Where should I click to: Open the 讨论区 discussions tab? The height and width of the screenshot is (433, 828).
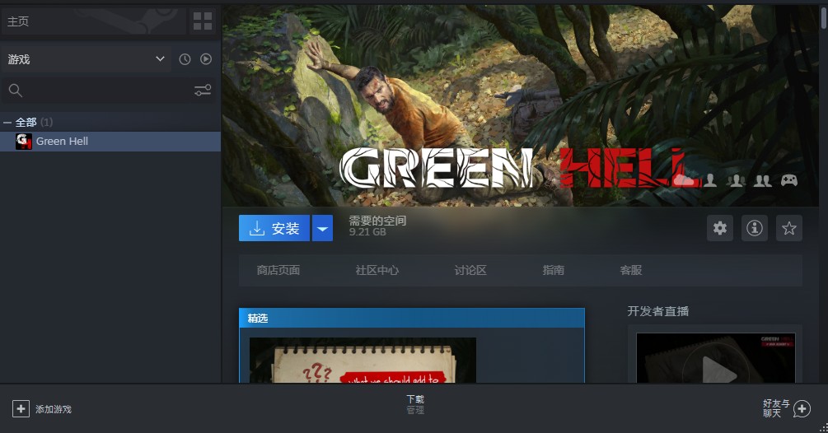(470, 271)
